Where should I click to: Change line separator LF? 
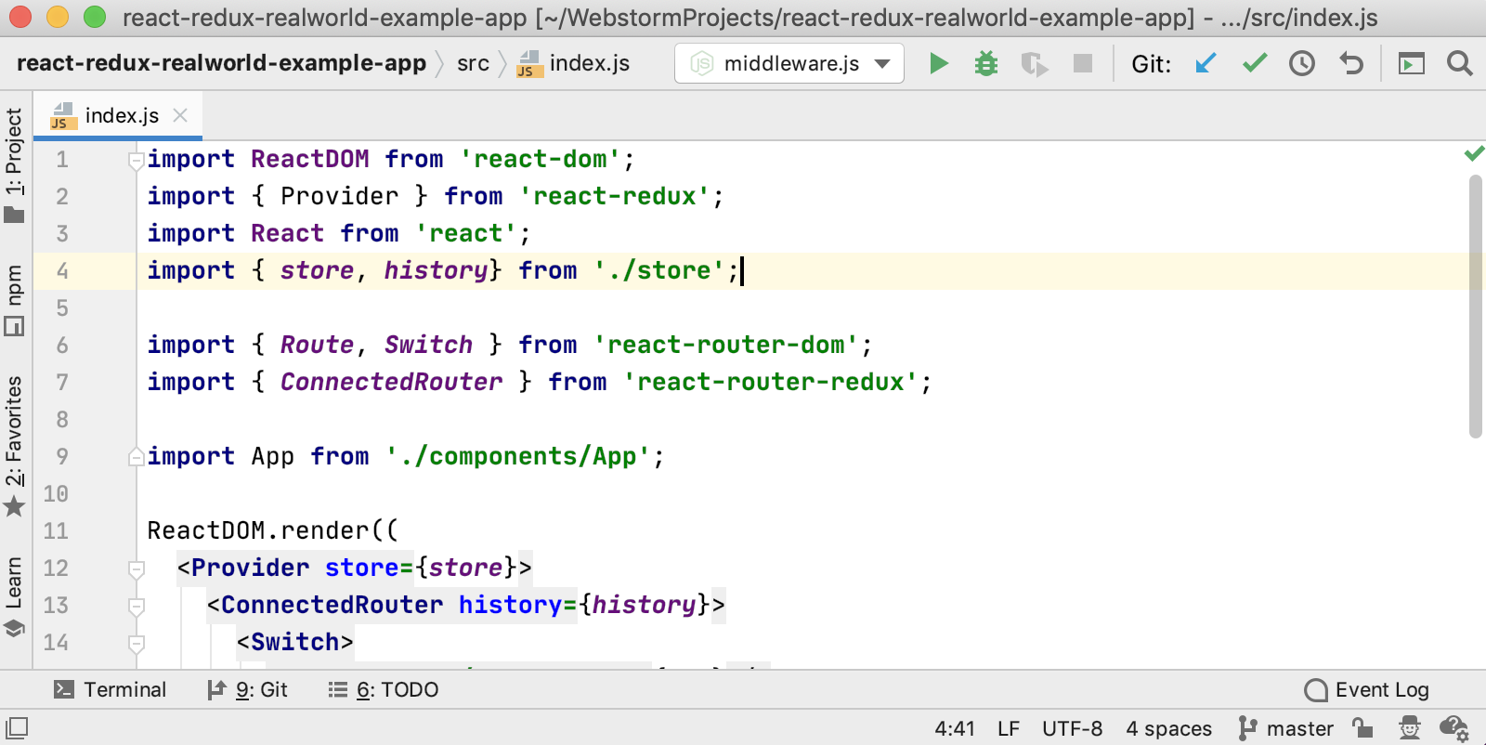1009,728
